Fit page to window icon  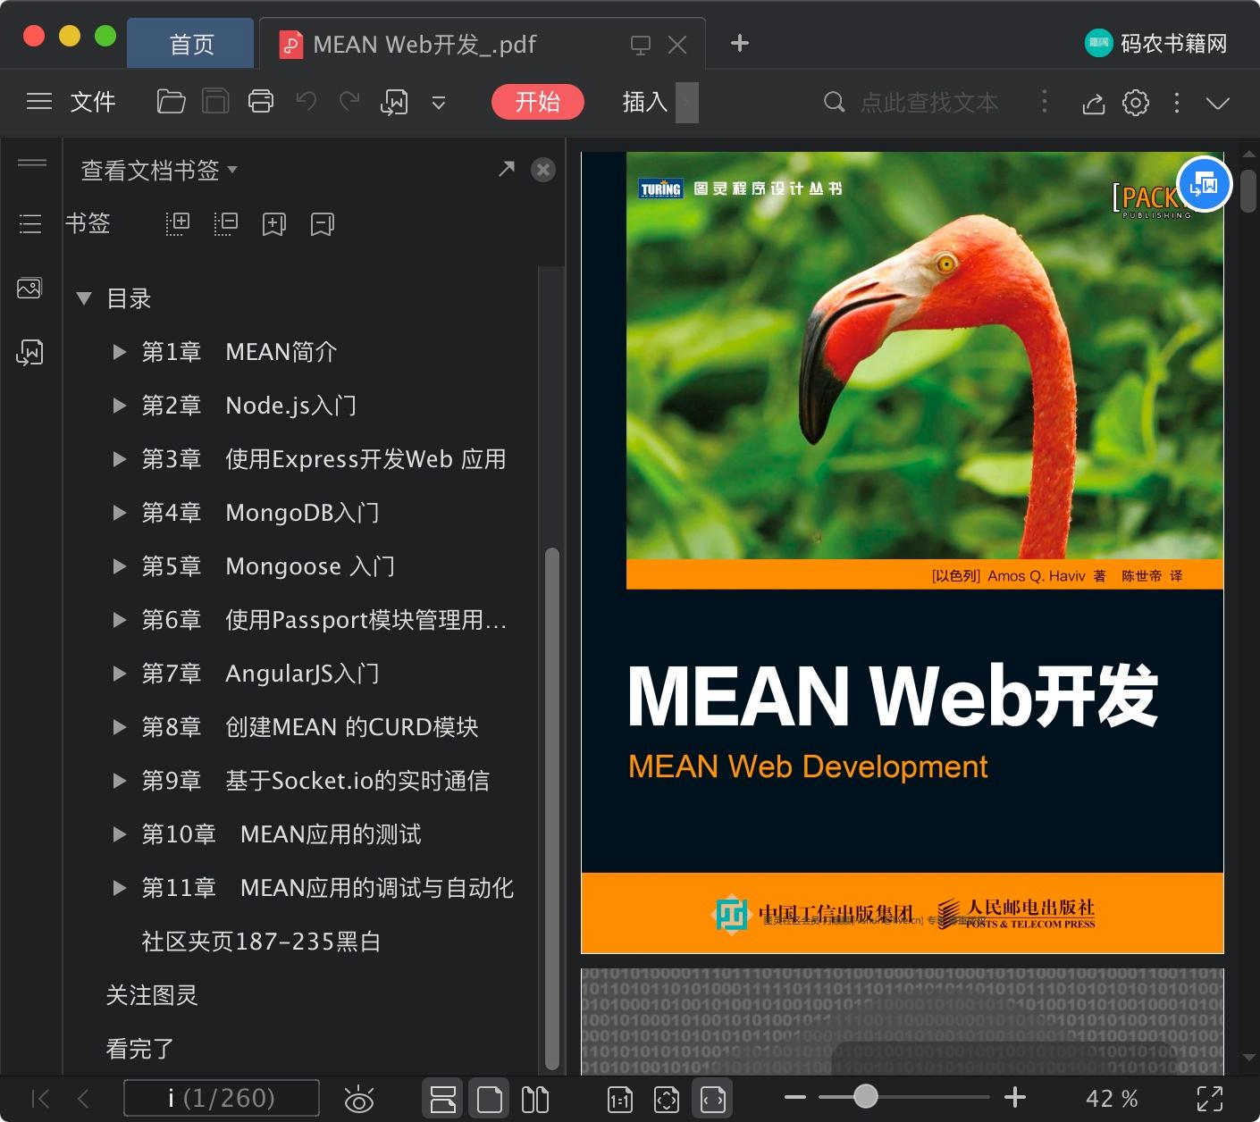click(667, 1100)
